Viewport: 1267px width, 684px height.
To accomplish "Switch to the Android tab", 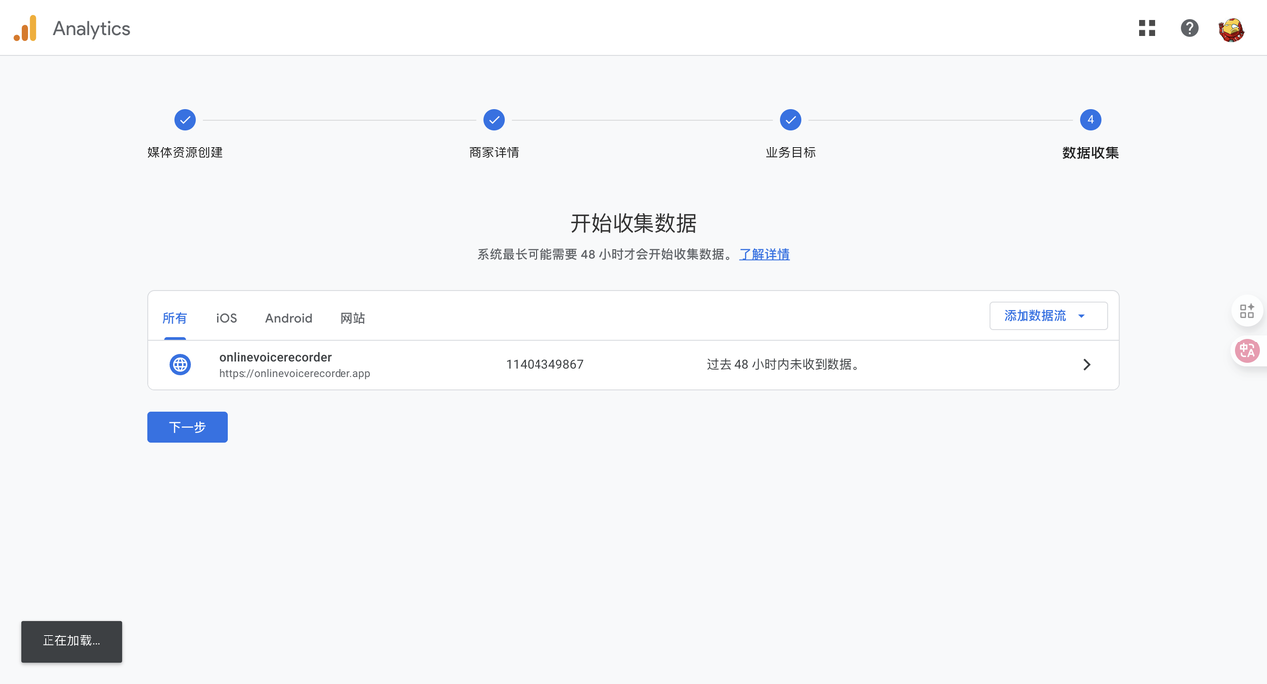I will pos(288,318).
